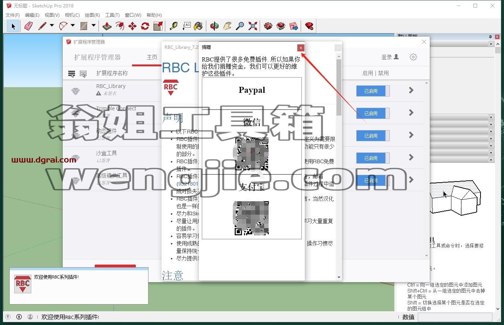This screenshot has height=325, width=504.
Task: Open the Line tool dropdown arrow
Action: point(52,26)
